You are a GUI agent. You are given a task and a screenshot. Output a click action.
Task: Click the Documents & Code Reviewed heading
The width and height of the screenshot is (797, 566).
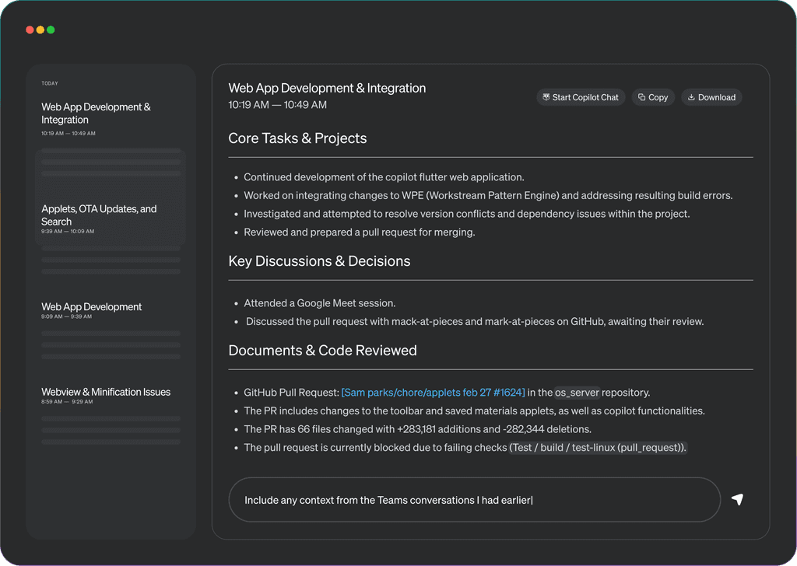pos(322,351)
